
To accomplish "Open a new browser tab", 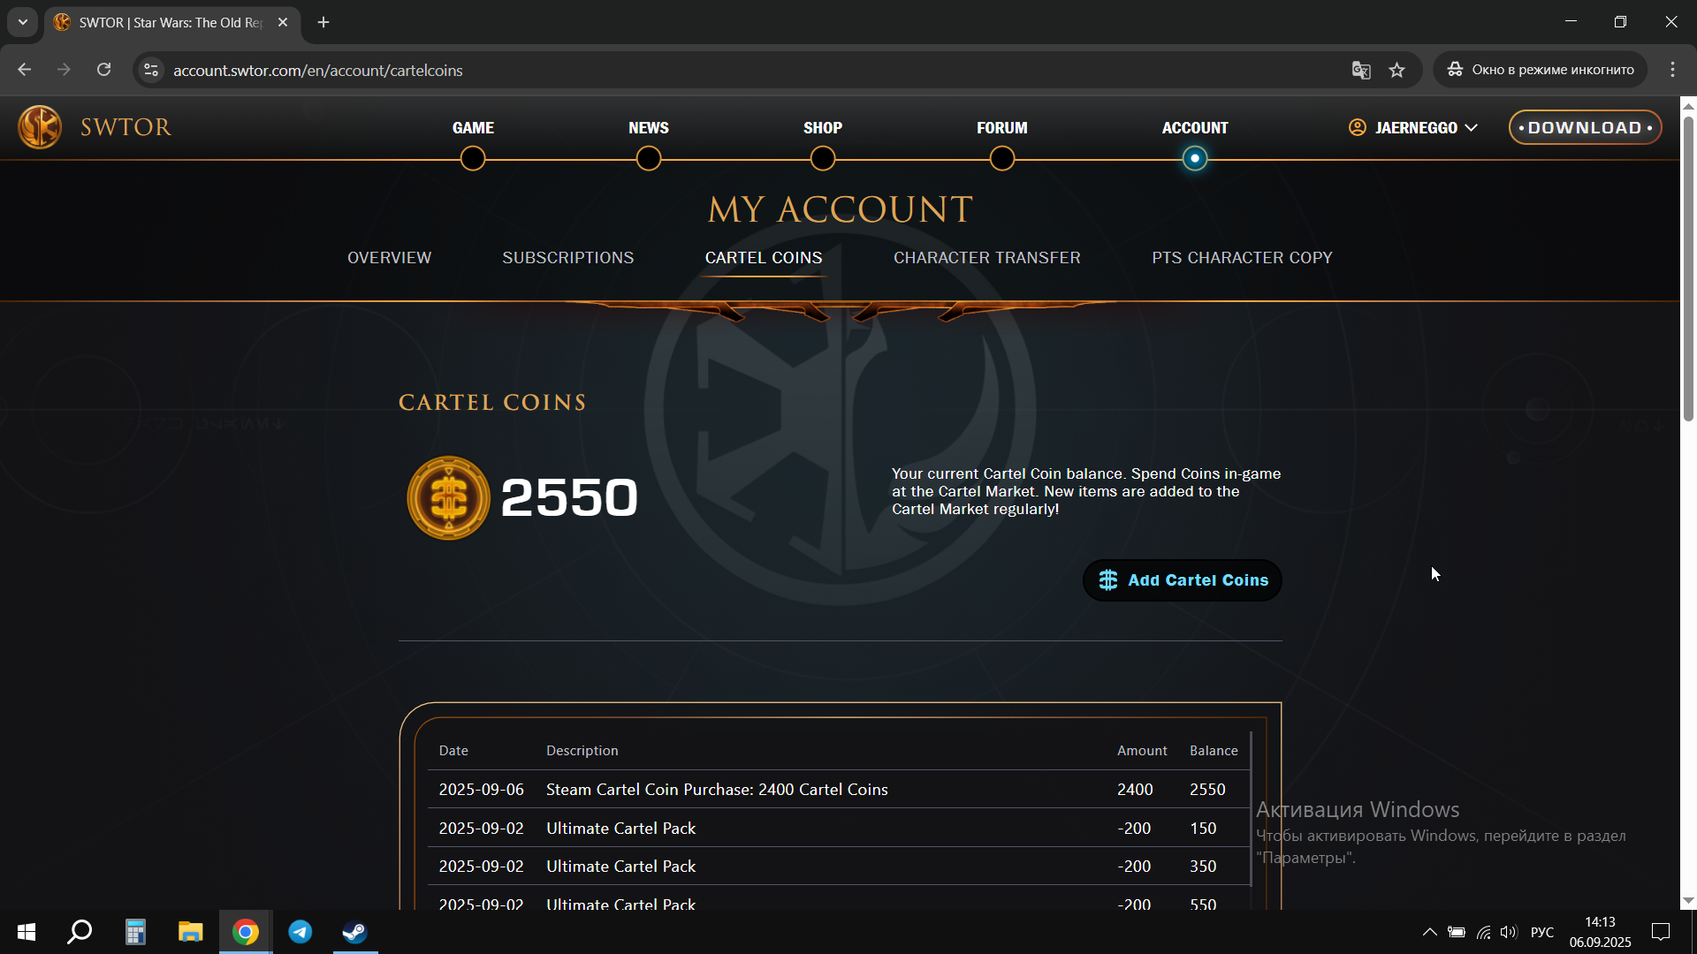I will pos(323,22).
